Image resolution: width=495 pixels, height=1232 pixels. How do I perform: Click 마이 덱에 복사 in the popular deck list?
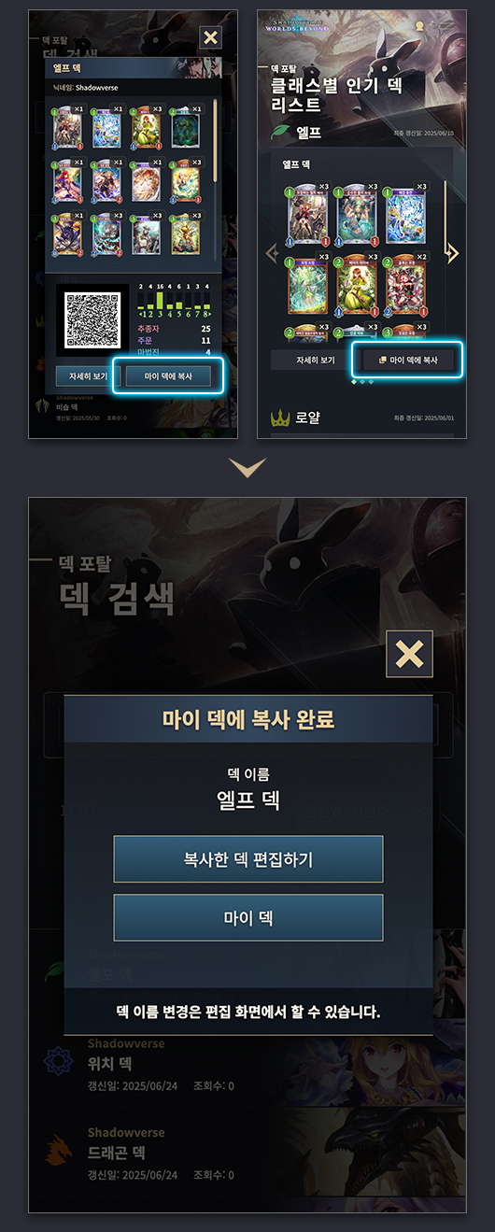coord(407,360)
